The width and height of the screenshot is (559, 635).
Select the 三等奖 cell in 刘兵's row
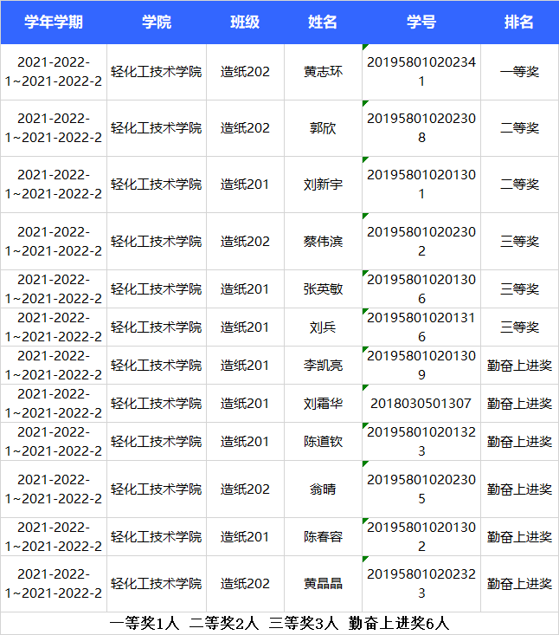519,327
